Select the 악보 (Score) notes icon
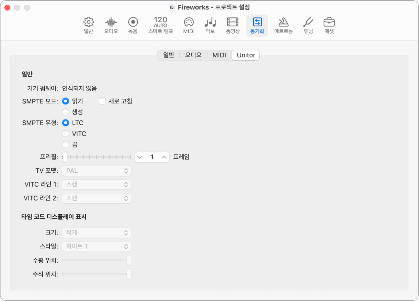419x301 pixels. [x=210, y=26]
